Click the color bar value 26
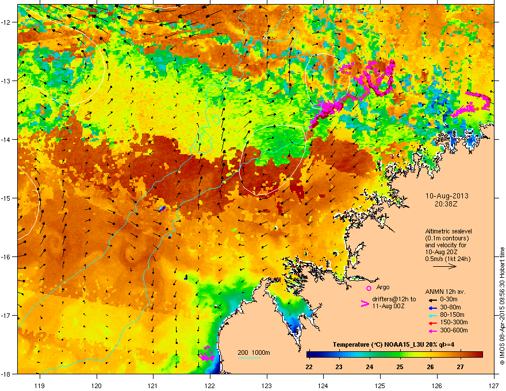506x391 pixels. tap(430, 367)
